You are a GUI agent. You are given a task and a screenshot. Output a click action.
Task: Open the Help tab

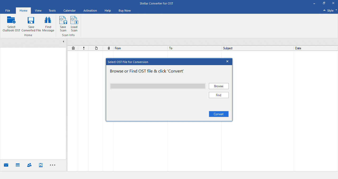[108, 11]
